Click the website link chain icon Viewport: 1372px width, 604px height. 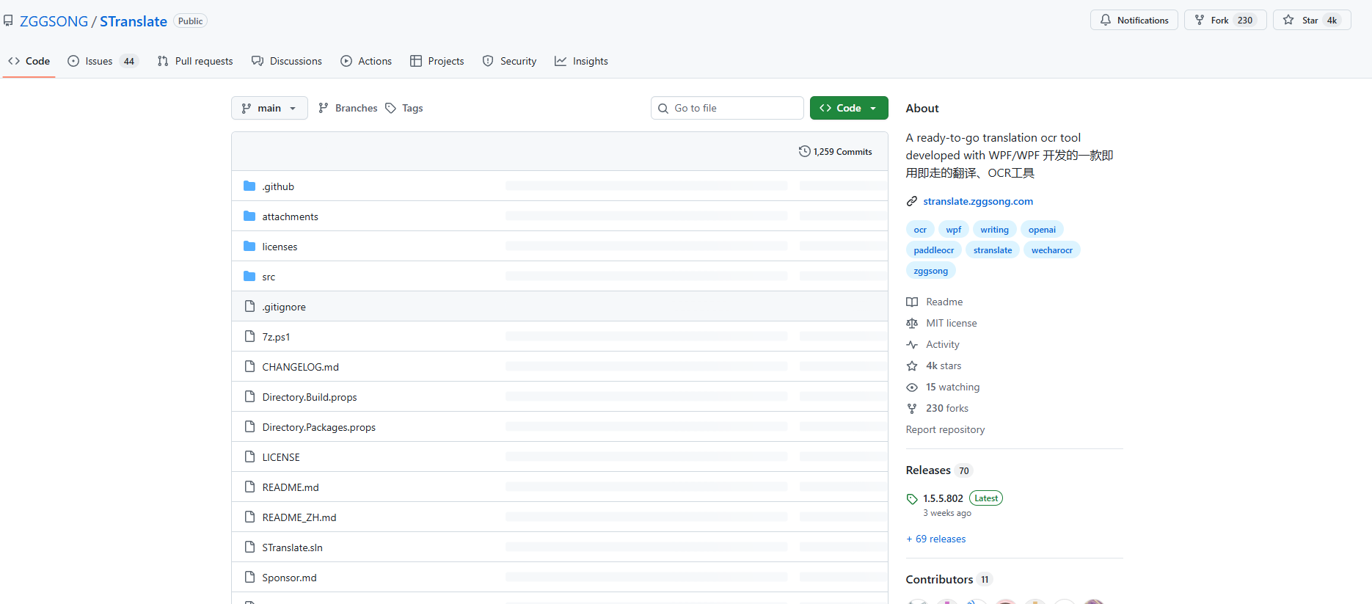pyautogui.click(x=912, y=201)
